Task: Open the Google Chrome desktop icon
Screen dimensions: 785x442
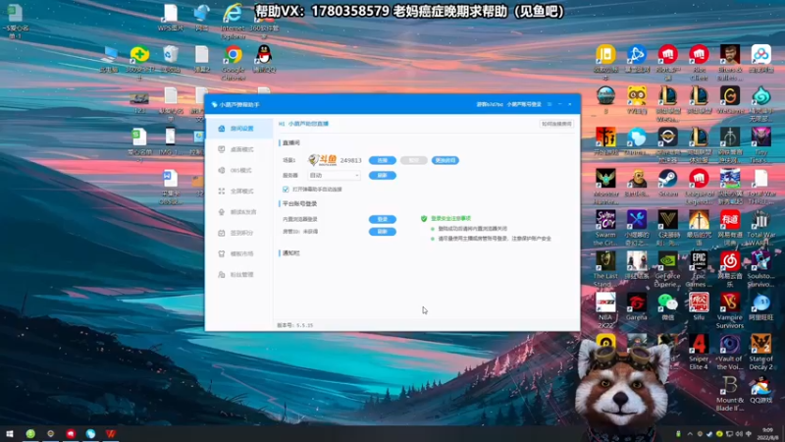Action: coord(233,63)
